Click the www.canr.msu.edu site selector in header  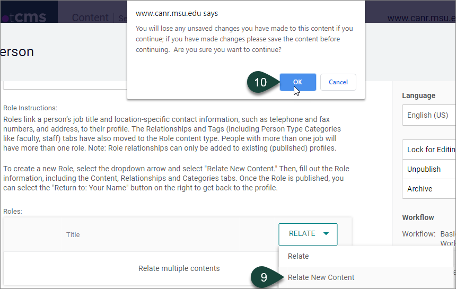[x=421, y=18]
